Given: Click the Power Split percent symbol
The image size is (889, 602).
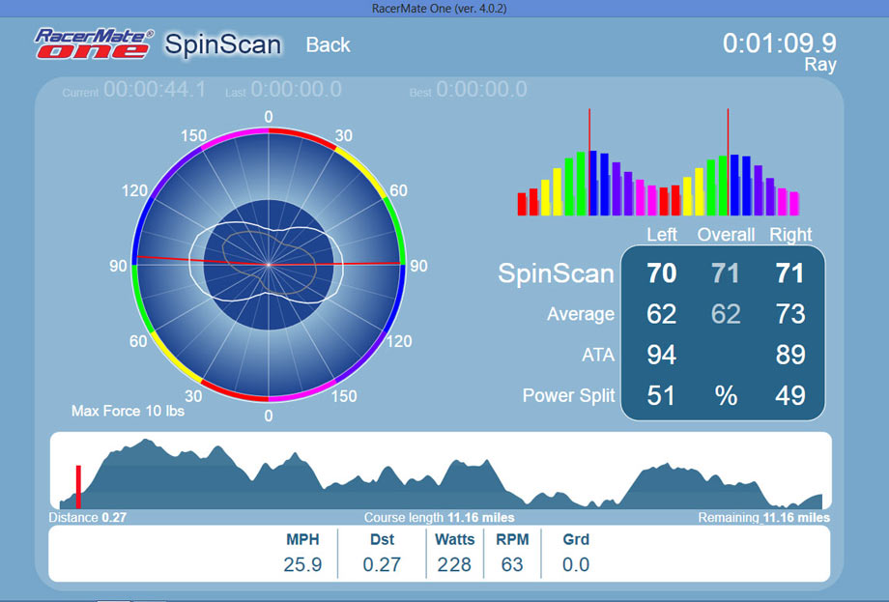Looking at the screenshot, I should (726, 396).
